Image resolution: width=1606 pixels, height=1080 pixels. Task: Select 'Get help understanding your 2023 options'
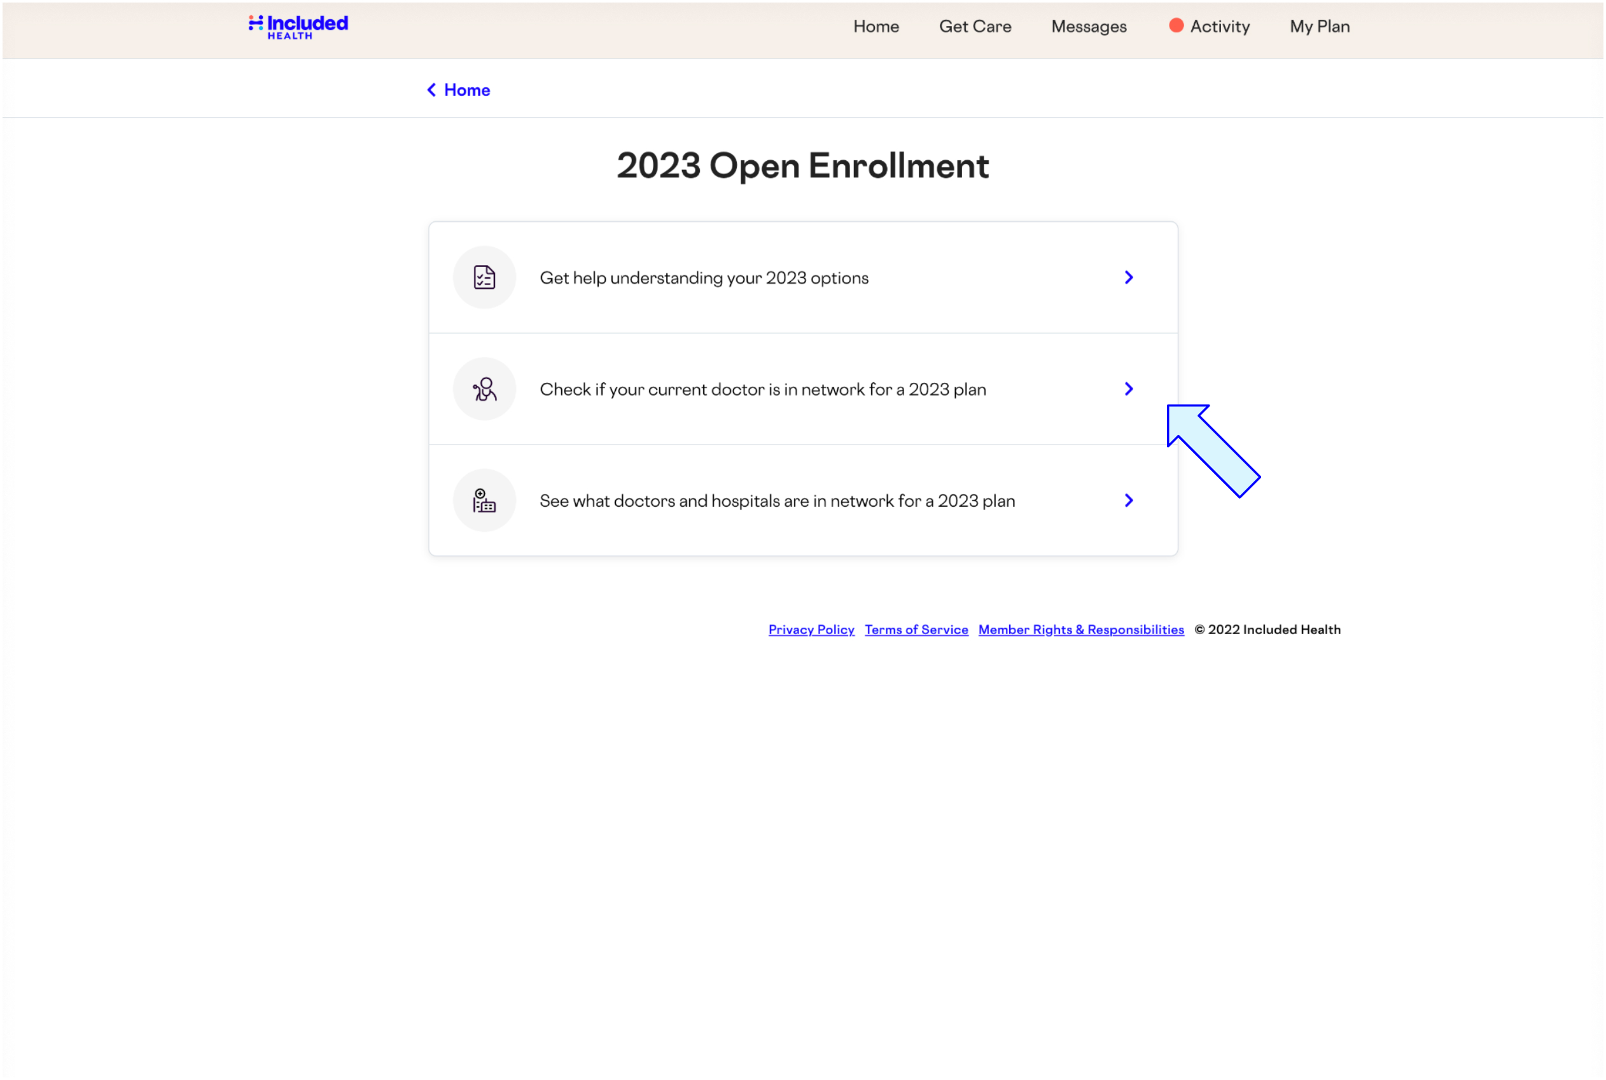pos(704,277)
